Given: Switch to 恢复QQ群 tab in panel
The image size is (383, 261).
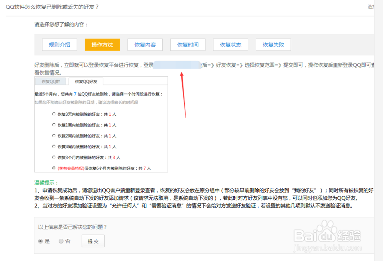Looking at the screenshot, I should coord(51,81).
